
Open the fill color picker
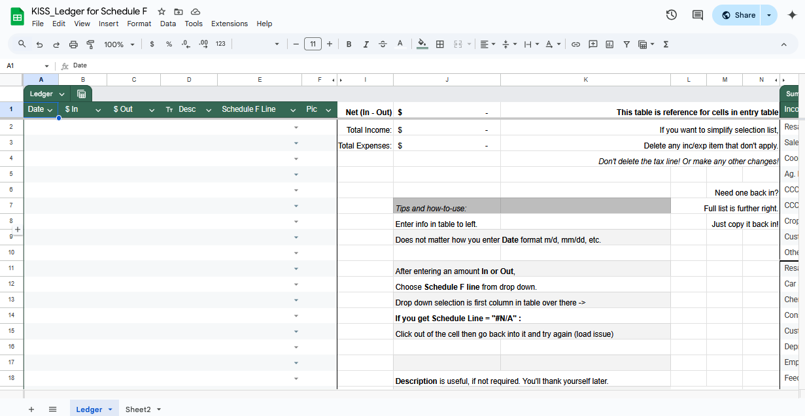[x=422, y=44]
